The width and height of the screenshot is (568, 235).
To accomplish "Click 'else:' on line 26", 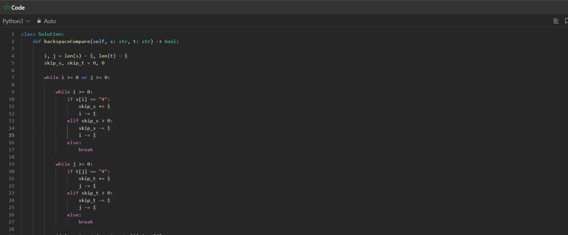I will (74, 215).
